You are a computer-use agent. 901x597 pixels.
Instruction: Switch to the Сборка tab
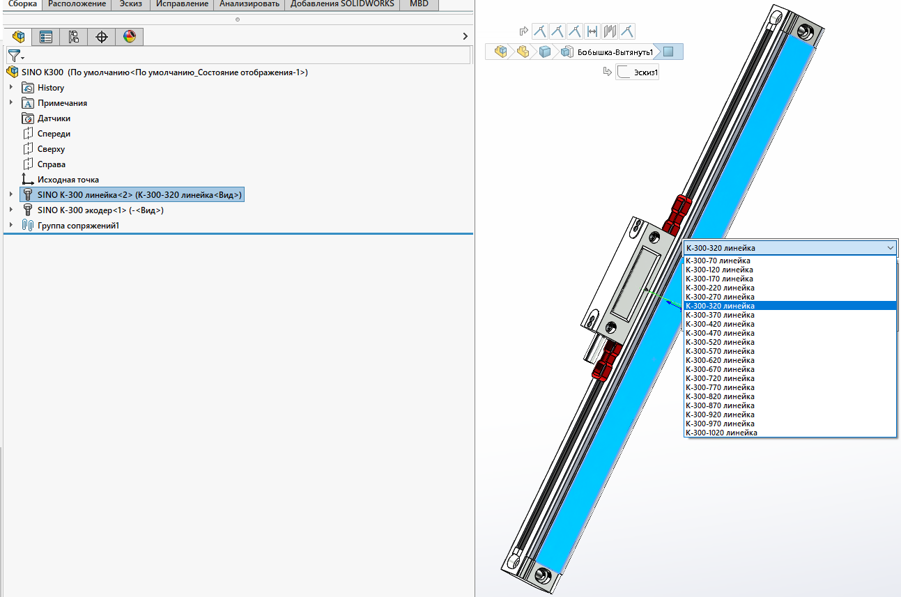[x=22, y=4]
